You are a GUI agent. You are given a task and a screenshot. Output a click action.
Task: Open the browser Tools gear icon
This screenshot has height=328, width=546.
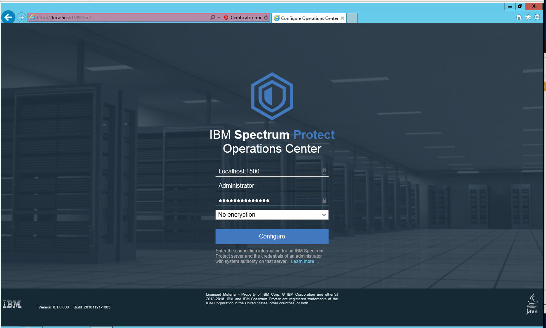pos(537,17)
